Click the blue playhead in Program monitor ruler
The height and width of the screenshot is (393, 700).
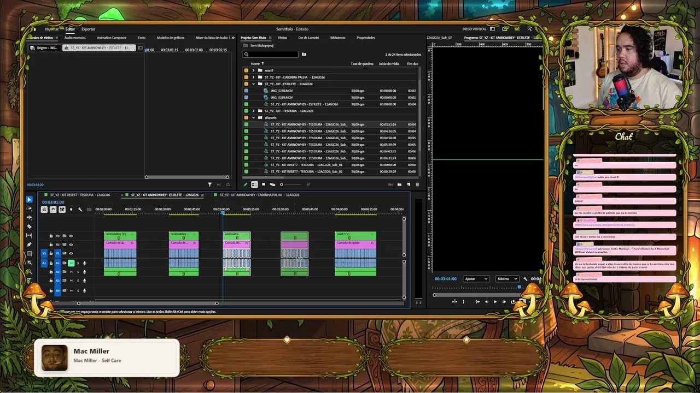click(519, 287)
